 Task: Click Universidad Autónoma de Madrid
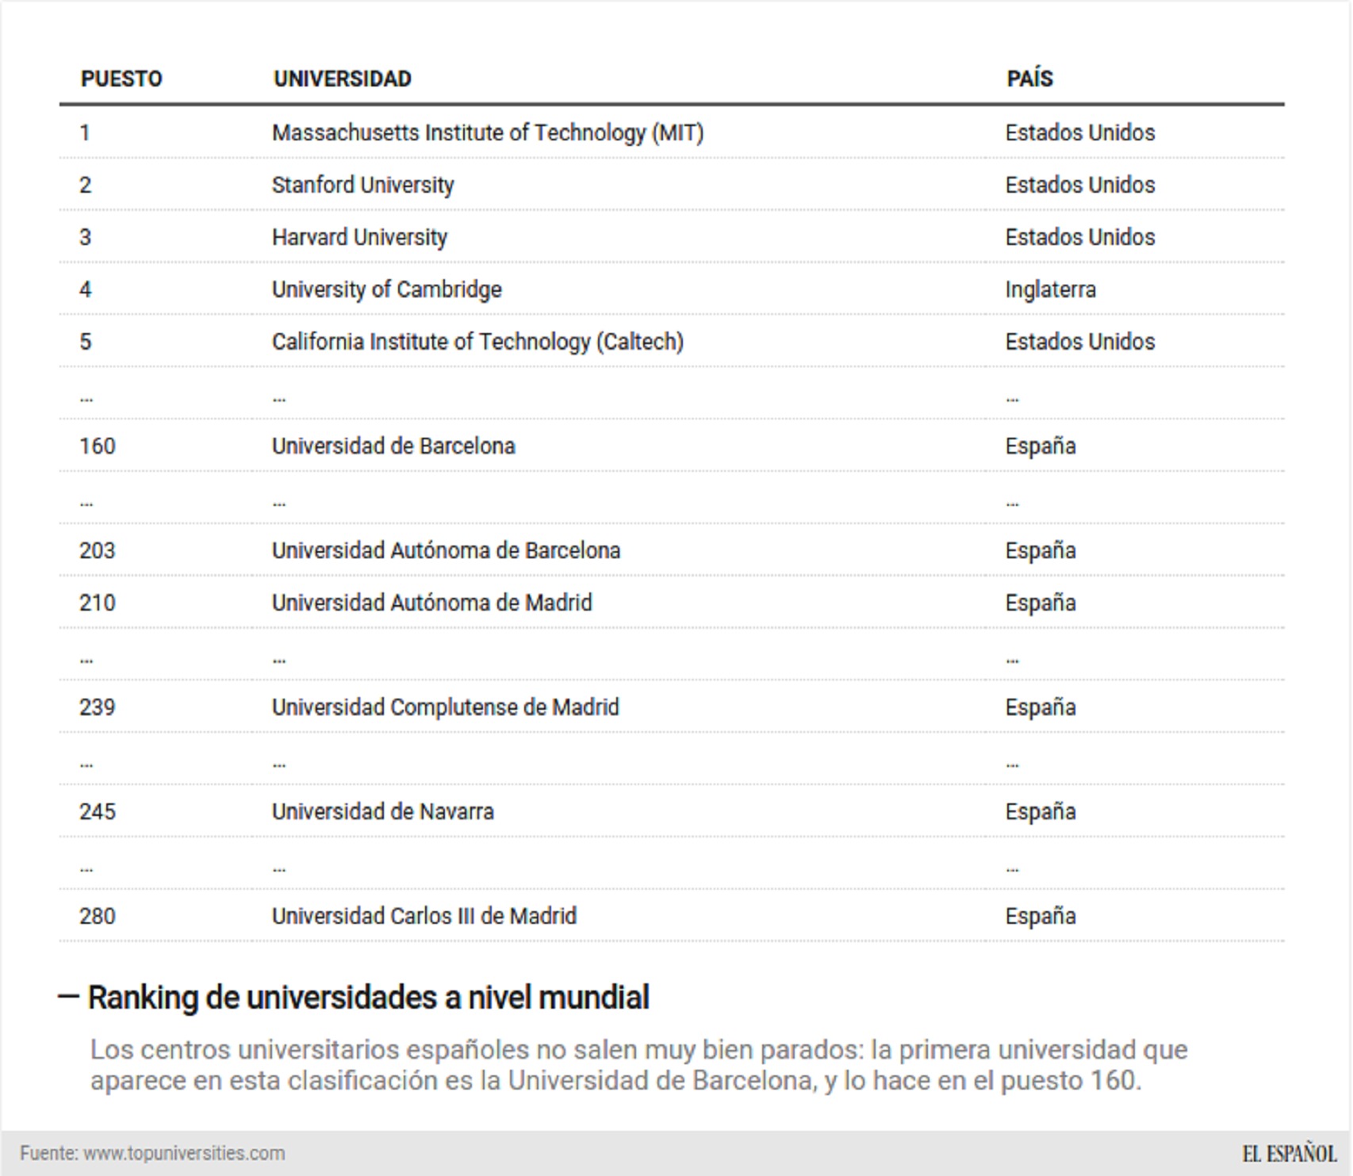pos(431,603)
